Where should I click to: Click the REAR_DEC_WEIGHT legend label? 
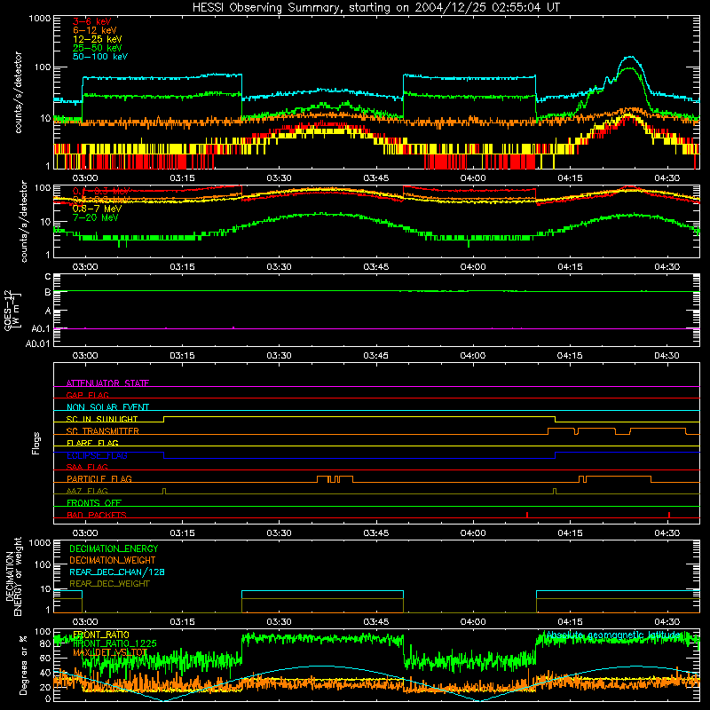109,584
